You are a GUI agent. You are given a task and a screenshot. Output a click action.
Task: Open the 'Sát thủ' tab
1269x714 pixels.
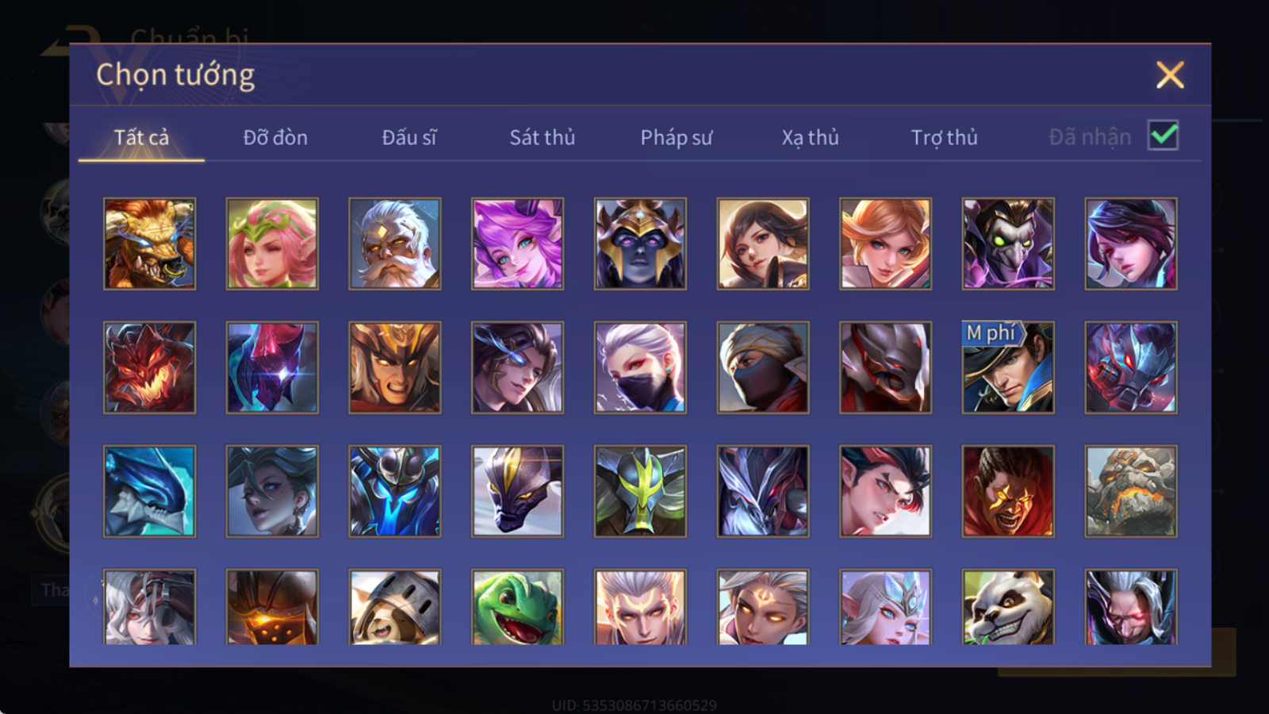pos(542,137)
